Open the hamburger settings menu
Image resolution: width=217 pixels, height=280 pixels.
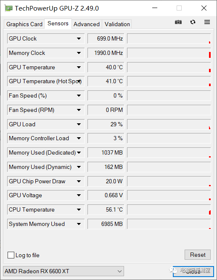(x=207, y=22)
